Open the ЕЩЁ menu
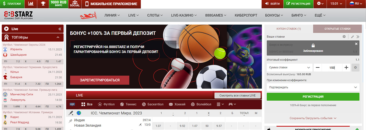366x130 pixels. point(320,15)
